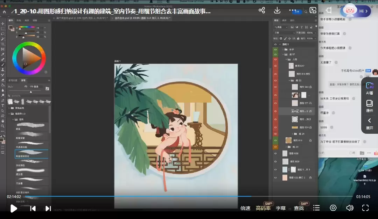Switch to the 画笔 brushes tab
Image resolution: width=378 pixels, height=219 pixels.
[23, 80]
